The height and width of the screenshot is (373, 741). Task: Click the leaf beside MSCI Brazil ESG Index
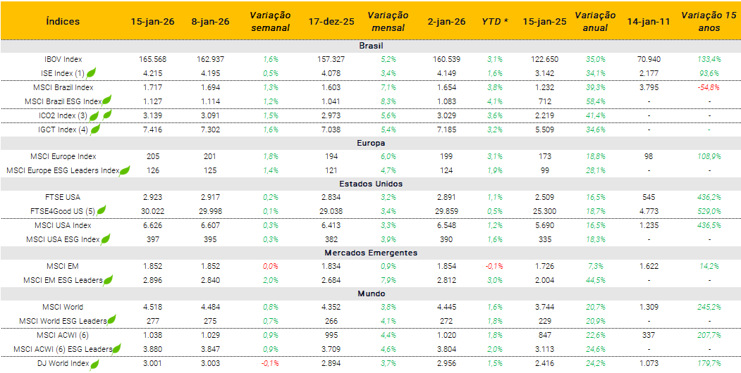pyautogui.click(x=109, y=101)
